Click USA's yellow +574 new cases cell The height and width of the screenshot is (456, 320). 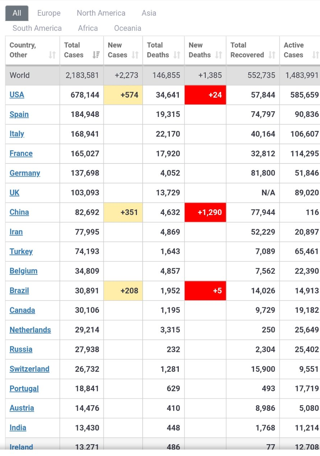point(123,95)
